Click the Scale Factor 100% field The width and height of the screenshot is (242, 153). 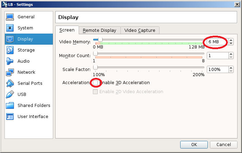pyautogui.click(x=218, y=70)
